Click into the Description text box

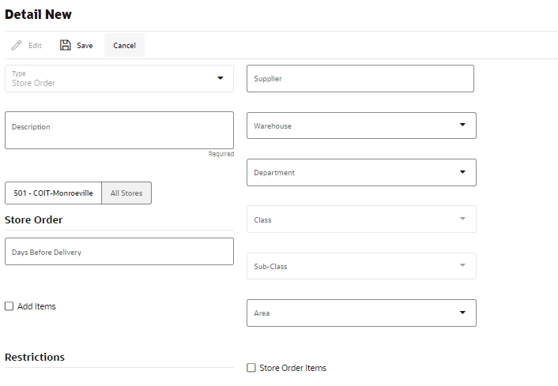pos(119,130)
